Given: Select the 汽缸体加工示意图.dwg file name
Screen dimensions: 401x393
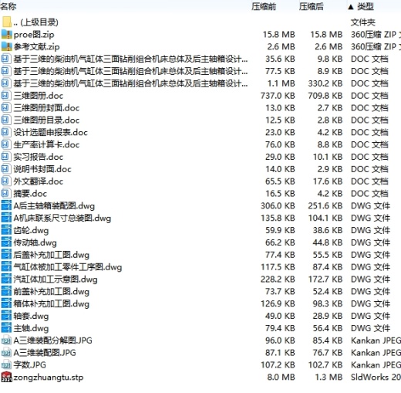Looking at the screenshot, I should point(56,280).
